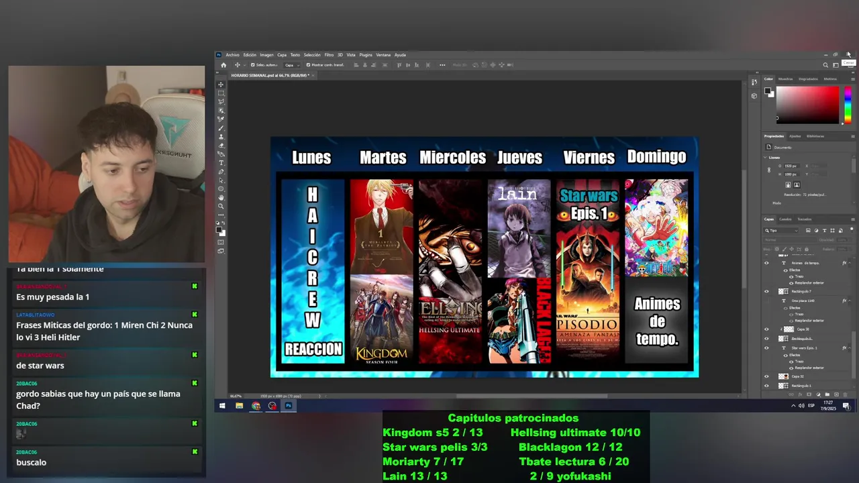This screenshot has height=483, width=859.
Task: Show hidden system tray icons chevron
Action: click(793, 406)
